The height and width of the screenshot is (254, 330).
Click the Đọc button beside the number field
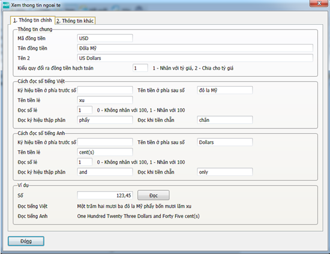click(153, 195)
